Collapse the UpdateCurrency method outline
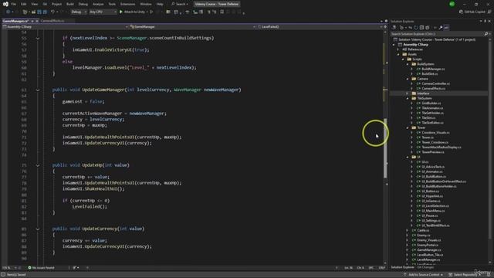494x278 pixels. (x=38, y=229)
